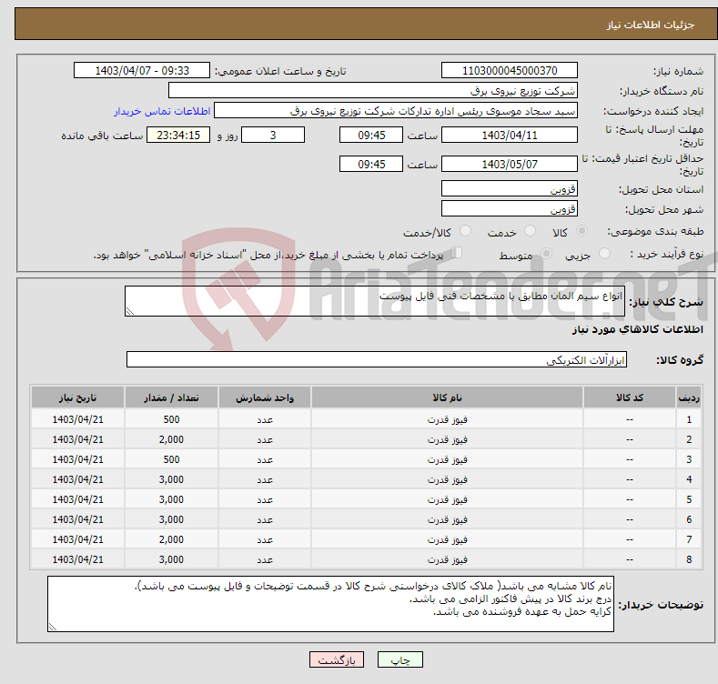The width and height of the screenshot is (718, 684).
Task: Click the price validity time 09:45 field
Action: click(371, 164)
